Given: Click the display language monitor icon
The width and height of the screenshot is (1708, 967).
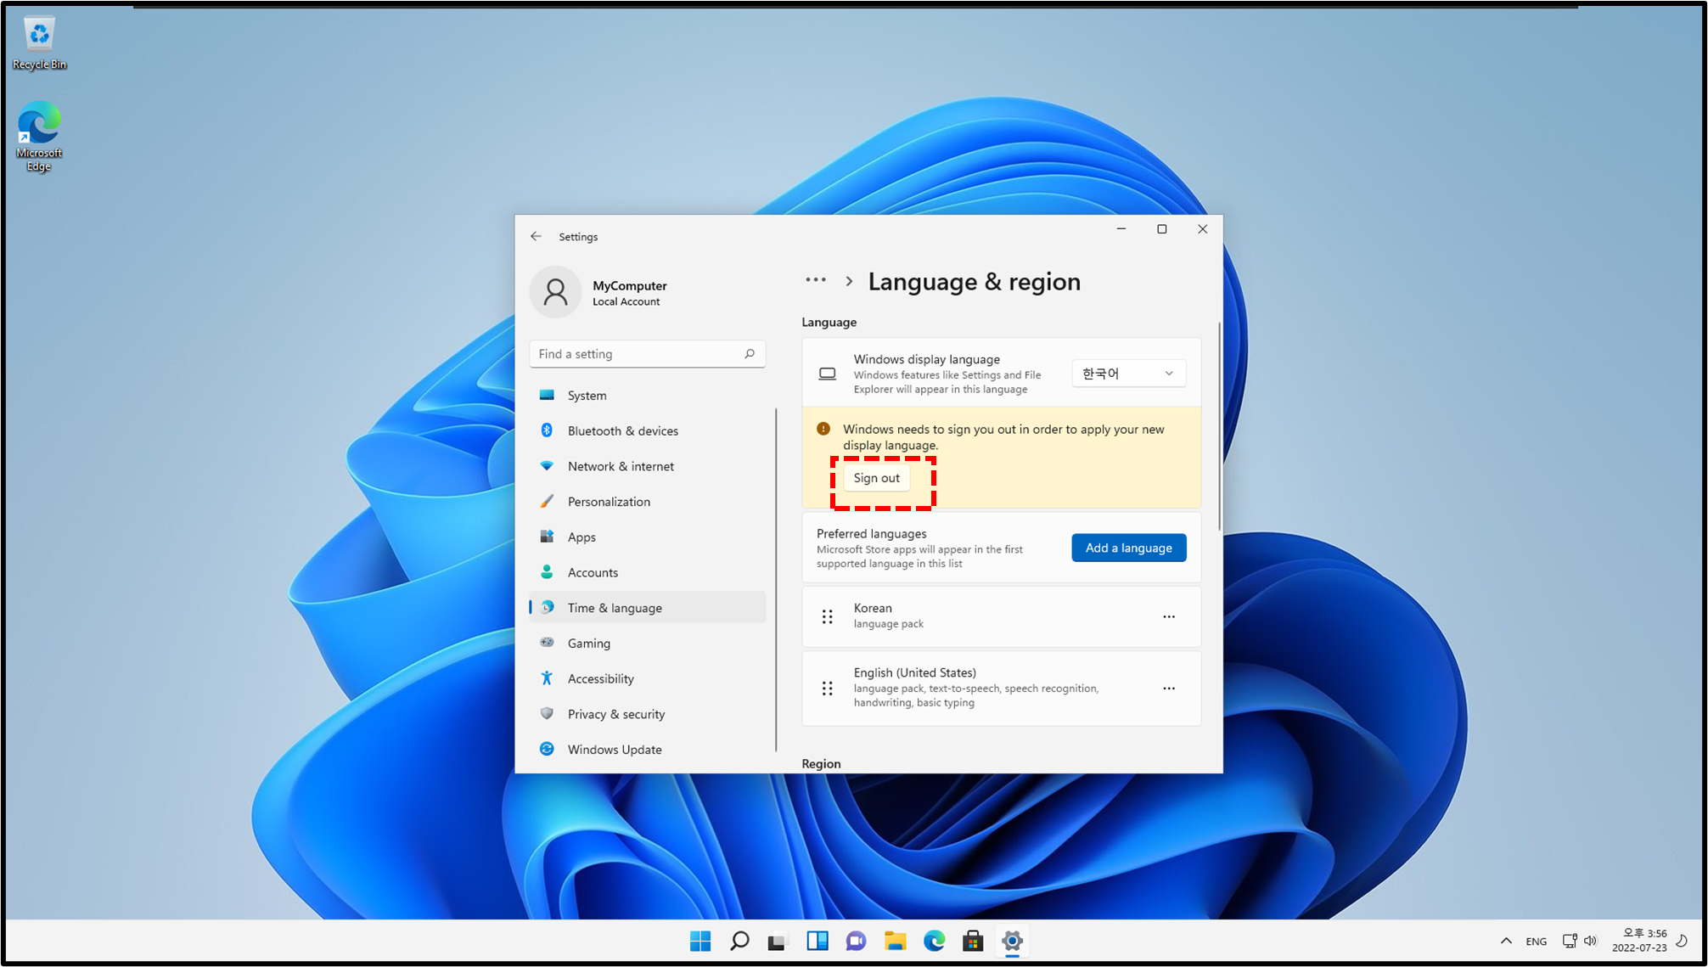Looking at the screenshot, I should tap(828, 374).
